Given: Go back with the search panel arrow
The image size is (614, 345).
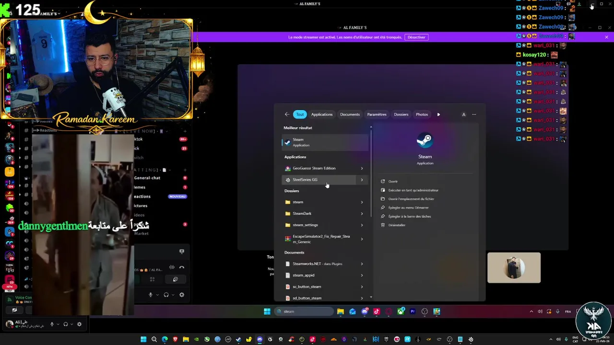Looking at the screenshot, I should [287, 115].
